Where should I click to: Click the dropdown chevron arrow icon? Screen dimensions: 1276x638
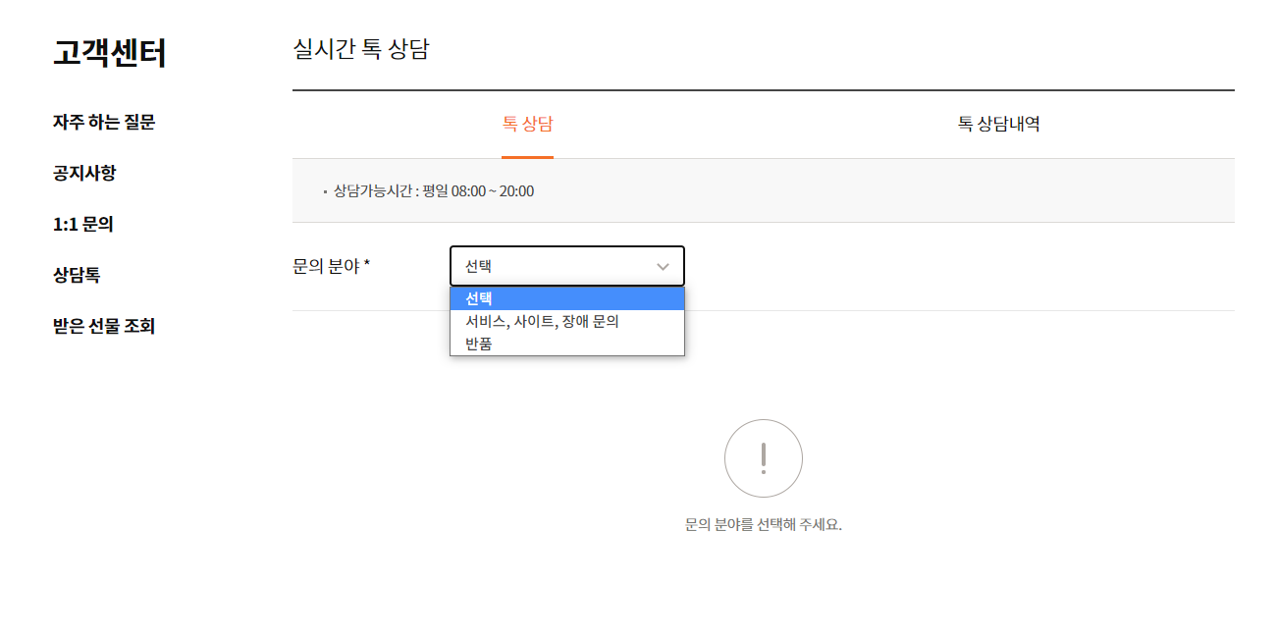663,266
